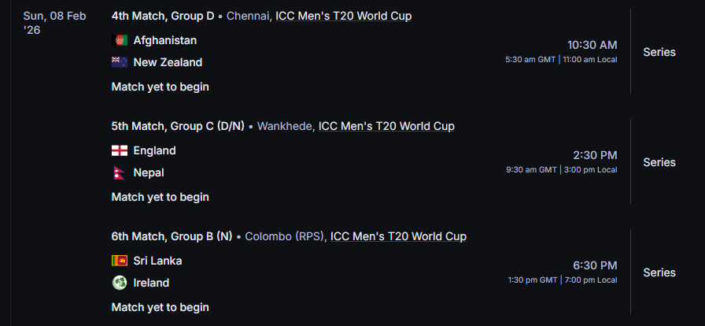Open Series link for England vs Nepal
This screenshot has height=326, width=705.
pyautogui.click(x=659, y=162)
